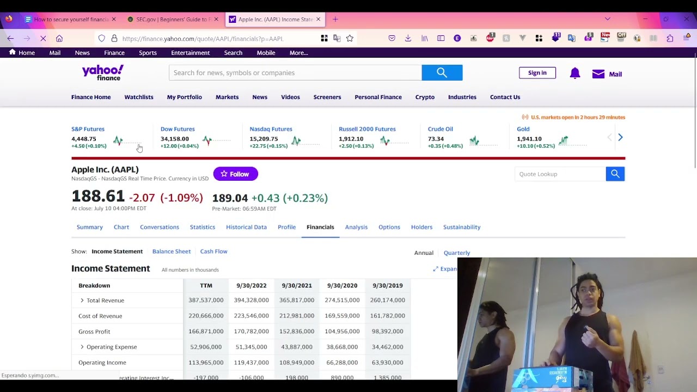
Task: Open the QR grid icon in the address bar
Action: point(324,38)
